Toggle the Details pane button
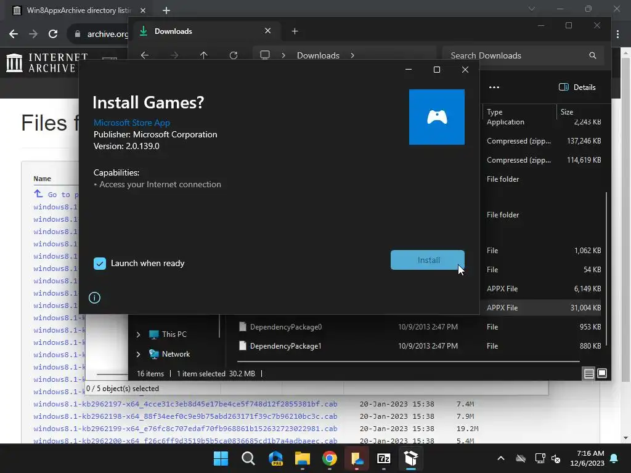Screen dimensions: 631x473 tap(577, 87)
